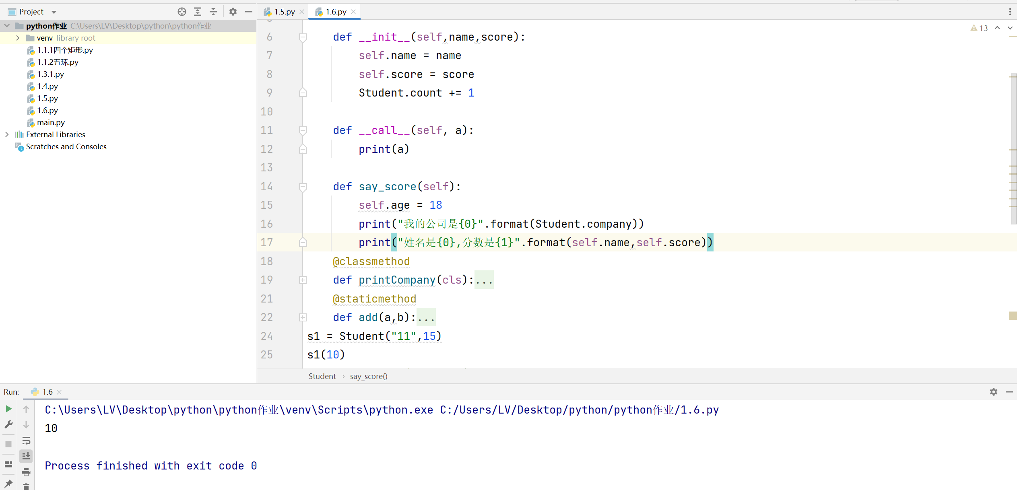Click the expand all icon in Project panel
1017x490 pixels.
[x=198, y=12]
